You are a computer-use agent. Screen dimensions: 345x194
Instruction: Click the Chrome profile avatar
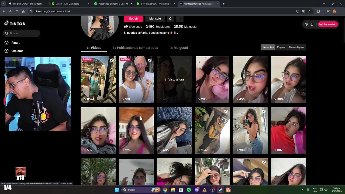pos(334,11)
